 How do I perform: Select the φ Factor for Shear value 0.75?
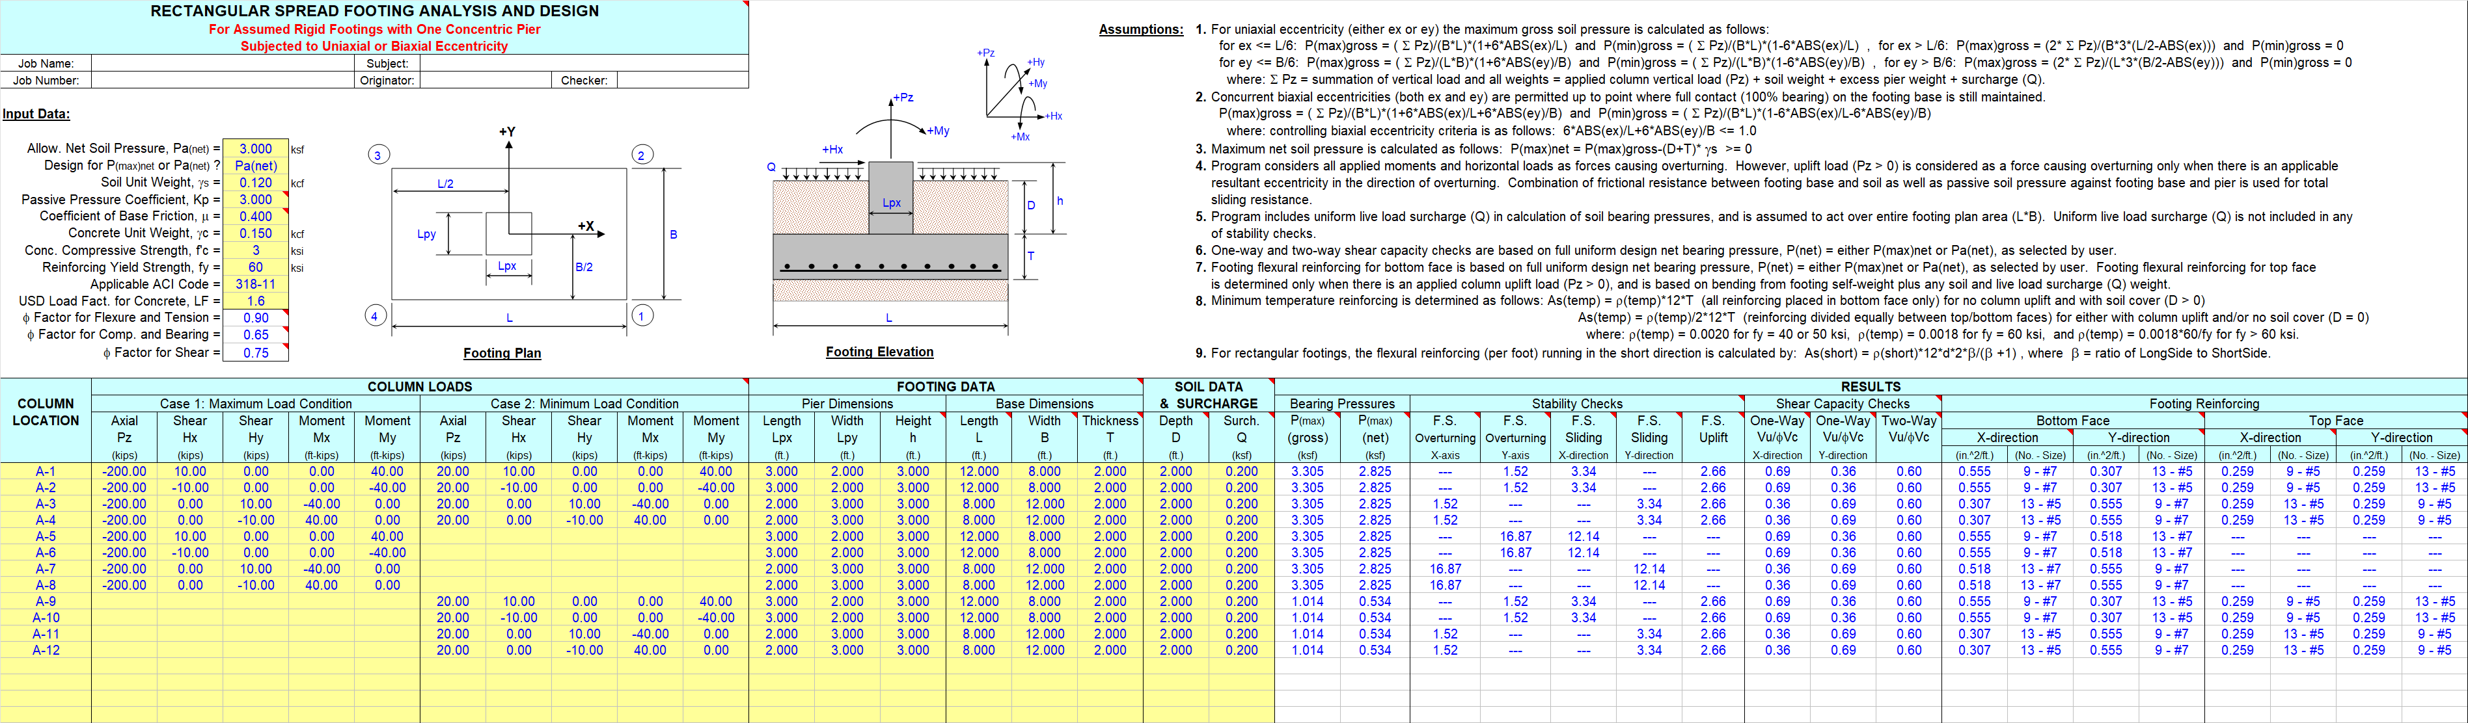[x=256, y=352]
